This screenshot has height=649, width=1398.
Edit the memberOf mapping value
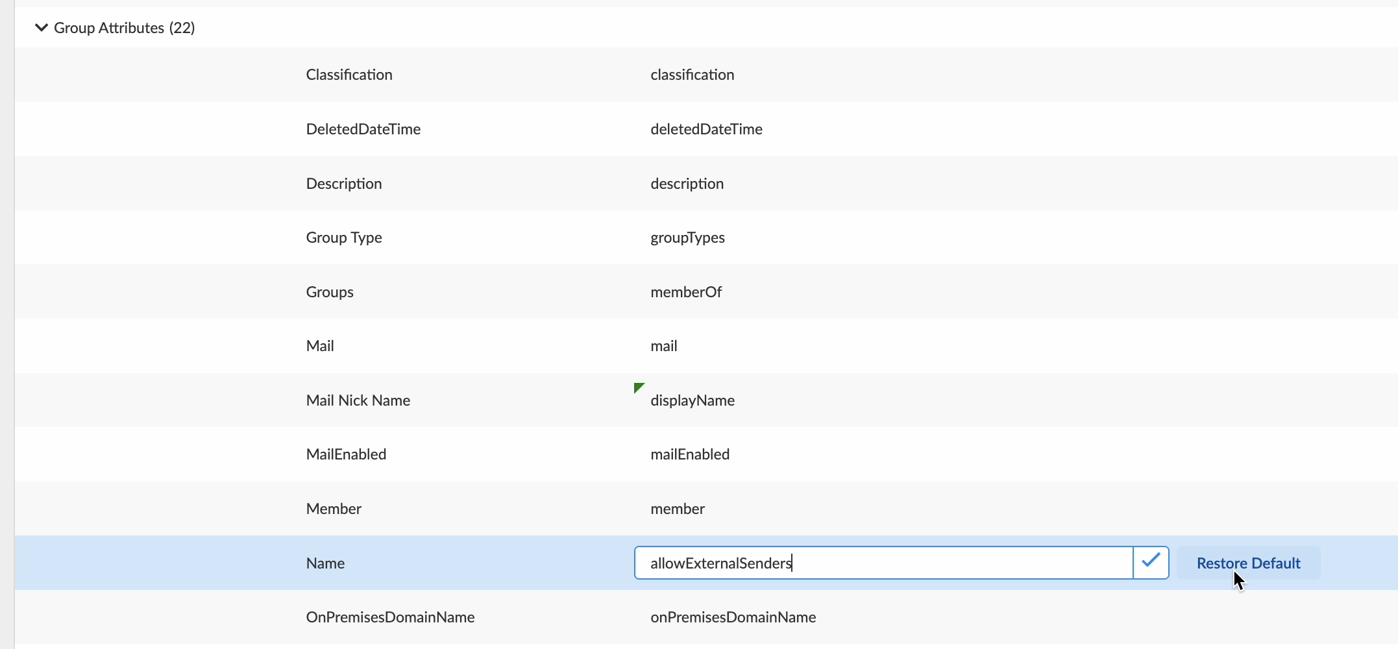[686, 292]
